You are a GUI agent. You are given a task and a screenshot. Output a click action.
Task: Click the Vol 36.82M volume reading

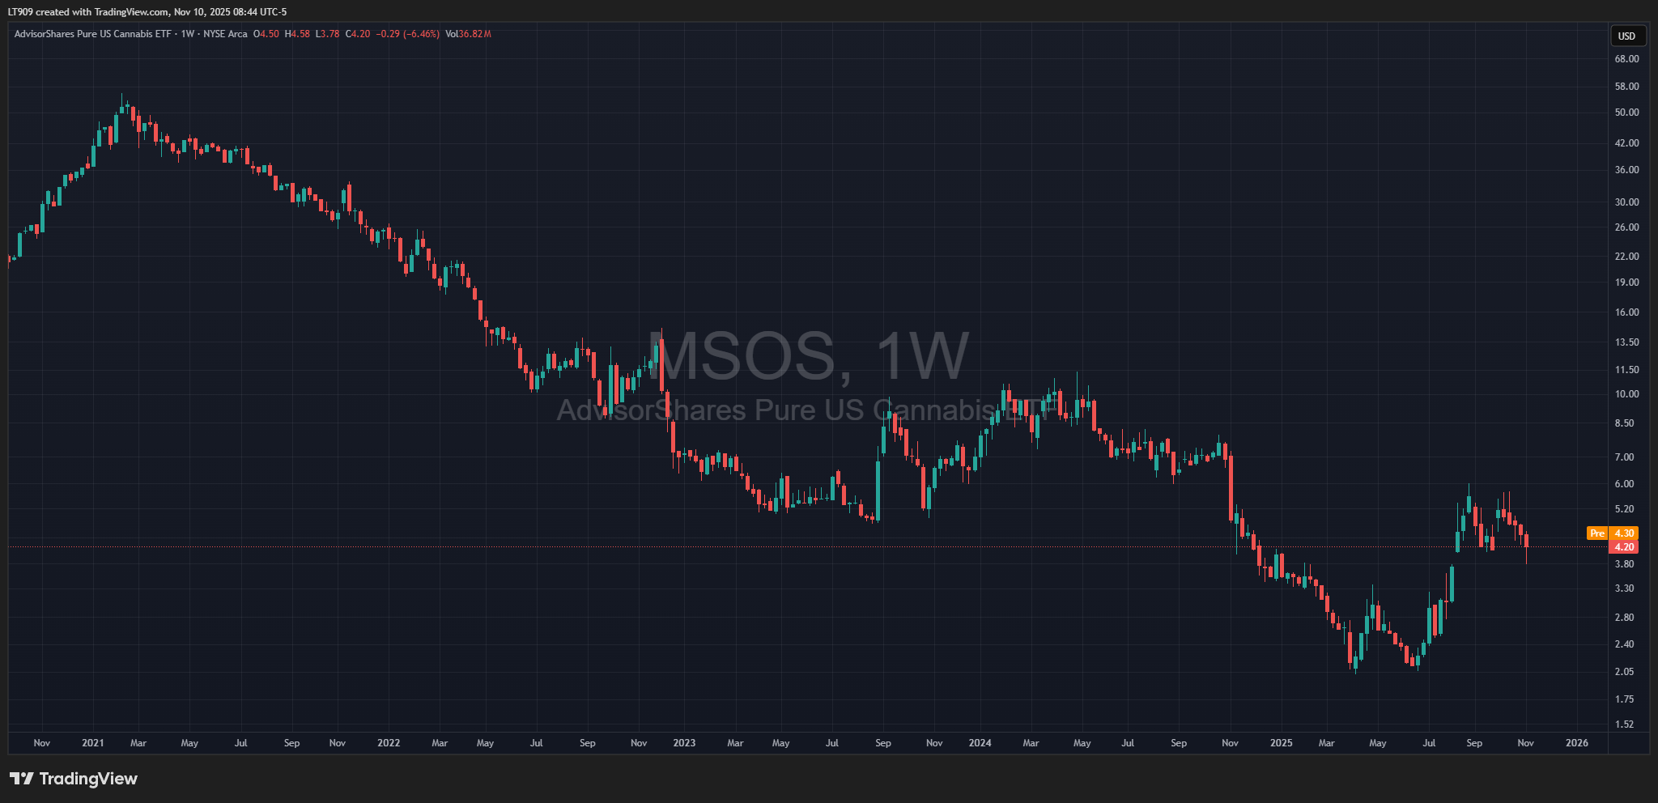pos(468,34)
